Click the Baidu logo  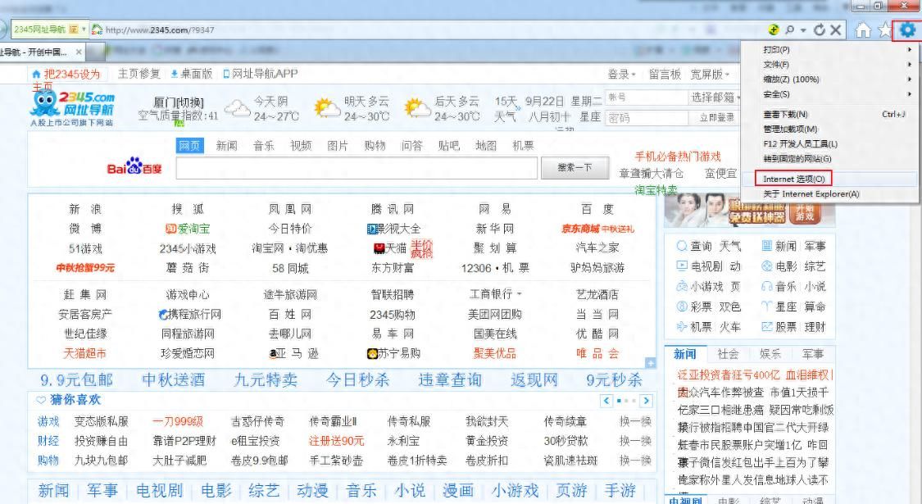tap(134, 167)
